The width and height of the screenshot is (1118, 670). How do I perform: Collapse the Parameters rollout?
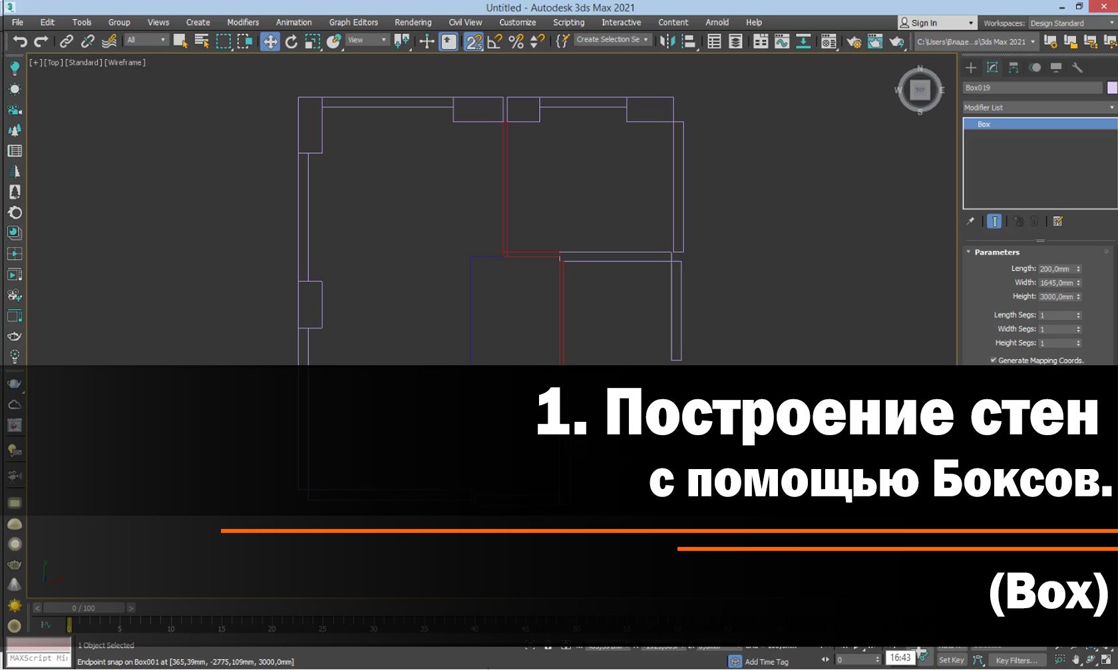pos(968,252)
